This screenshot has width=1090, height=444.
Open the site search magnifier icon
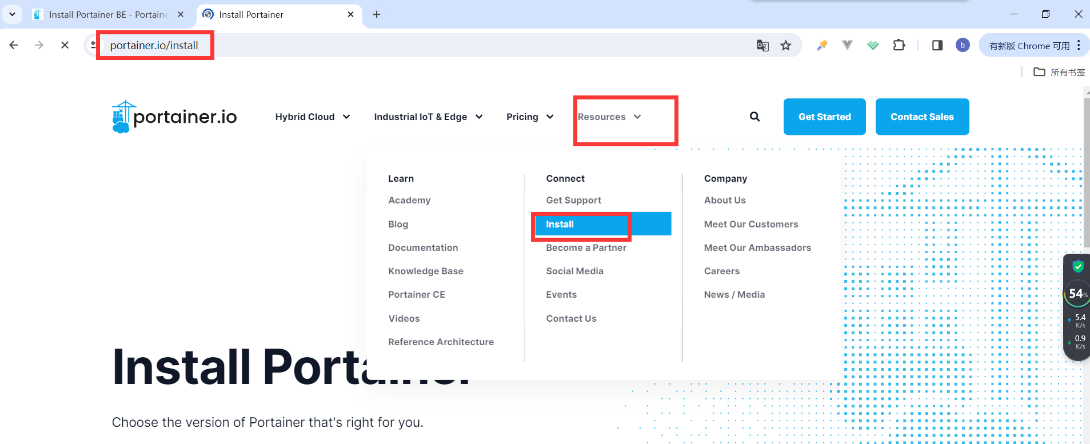754,117
